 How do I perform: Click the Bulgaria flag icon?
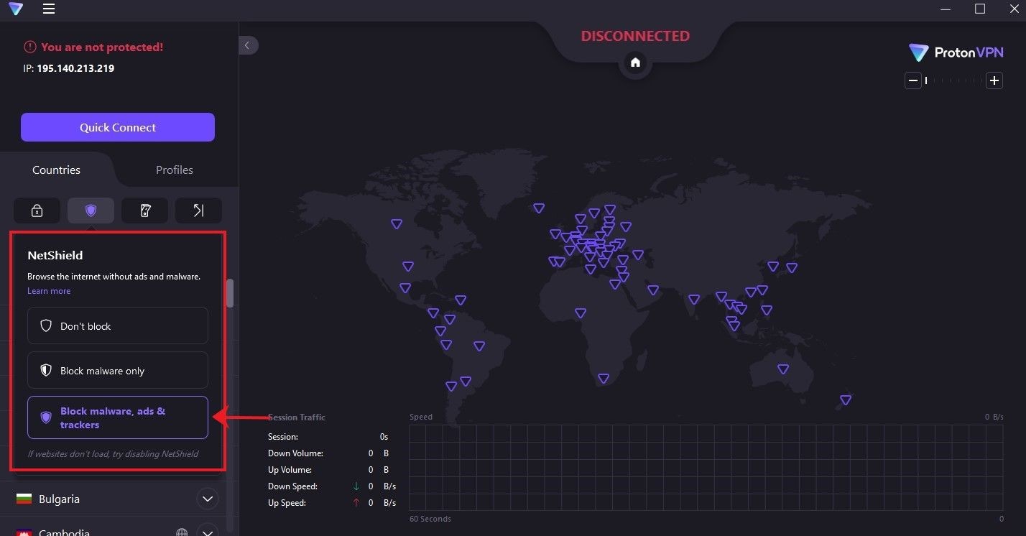pyautogui.click(x=24, y=499)
